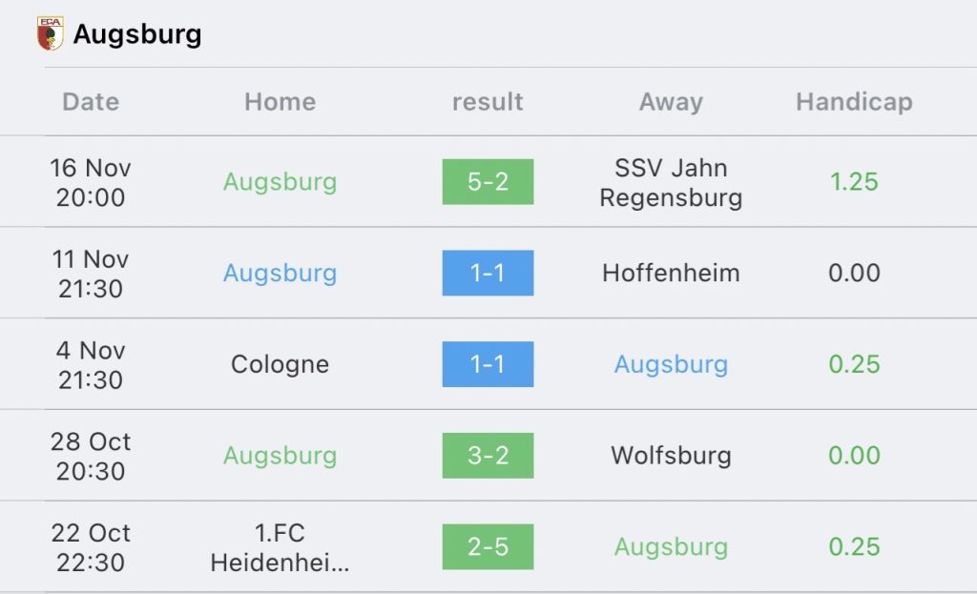Viewport: 977px width, 594px height.
Task: Open SSV Jahn Regensburg team link
Action: tap(671, 182)
